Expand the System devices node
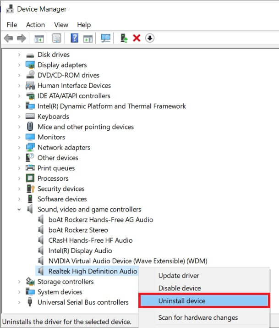 tap(19, 292)
